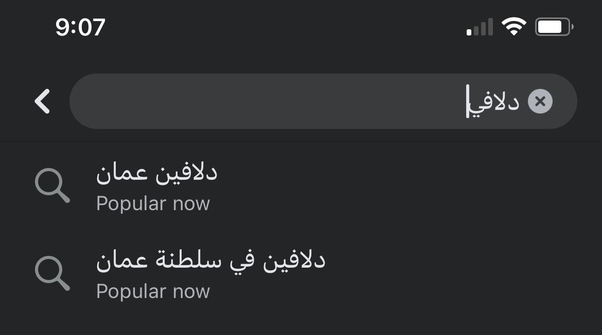Tap the Wi-Fi status icon
The height and width of the screenshot is (335, 602).
(514, 27)
